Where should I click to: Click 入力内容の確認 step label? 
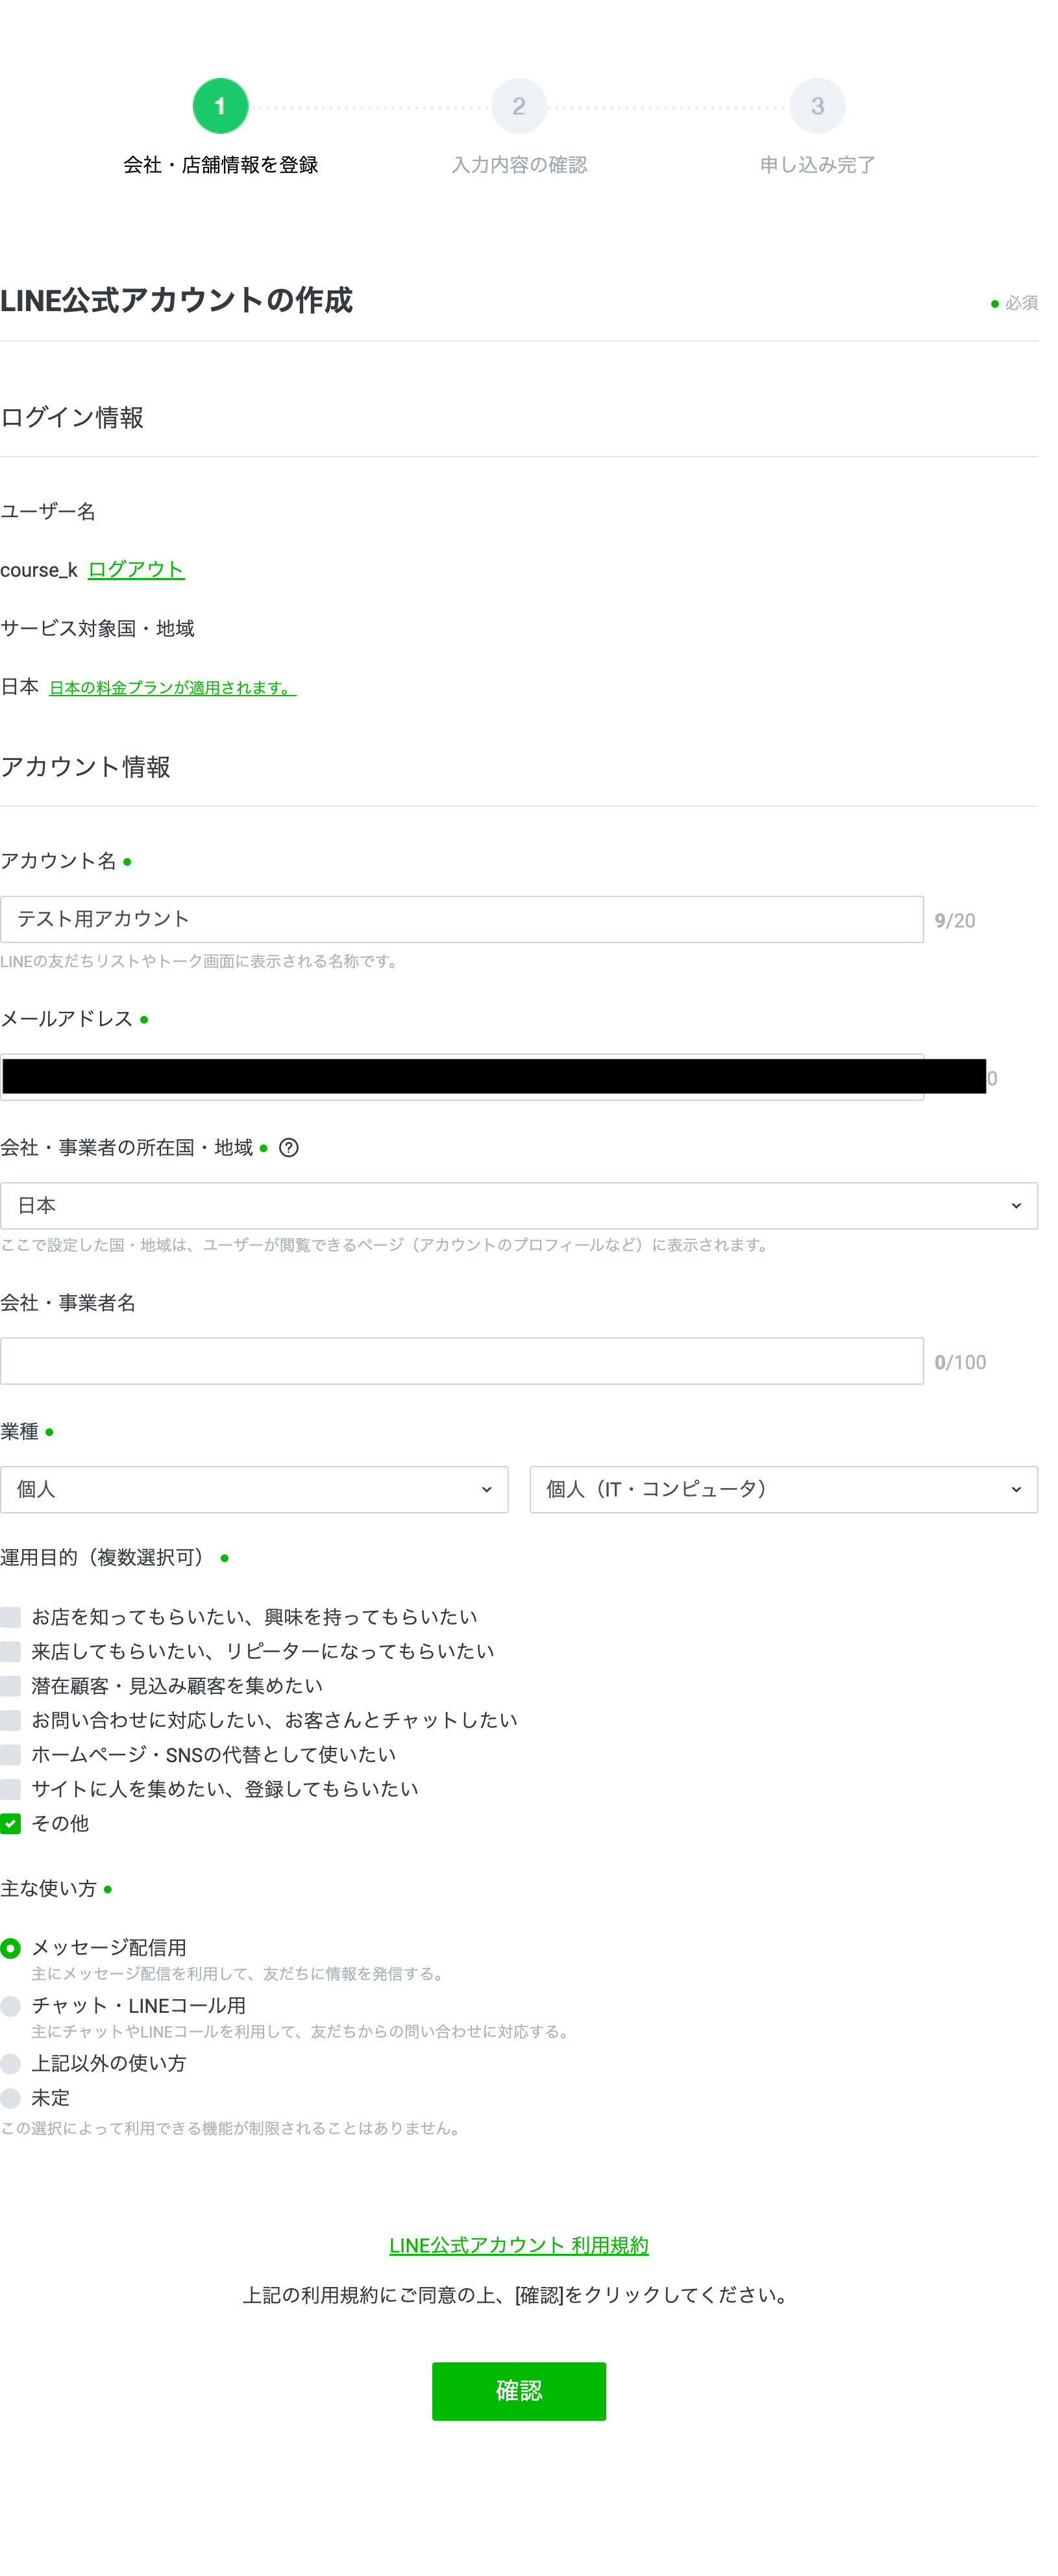click(x=519, y=165)
